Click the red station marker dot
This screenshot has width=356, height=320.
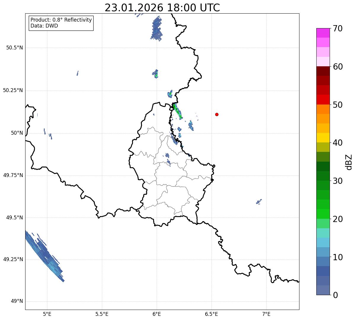pyautogui.click(x=217, y=114)
